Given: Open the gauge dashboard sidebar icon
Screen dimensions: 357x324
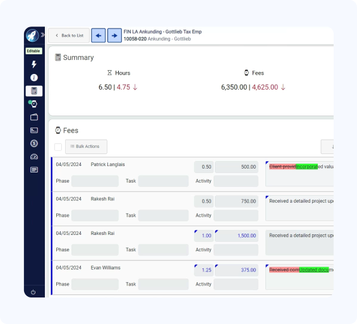Looking at the screenshot, I should pos(34,157).
